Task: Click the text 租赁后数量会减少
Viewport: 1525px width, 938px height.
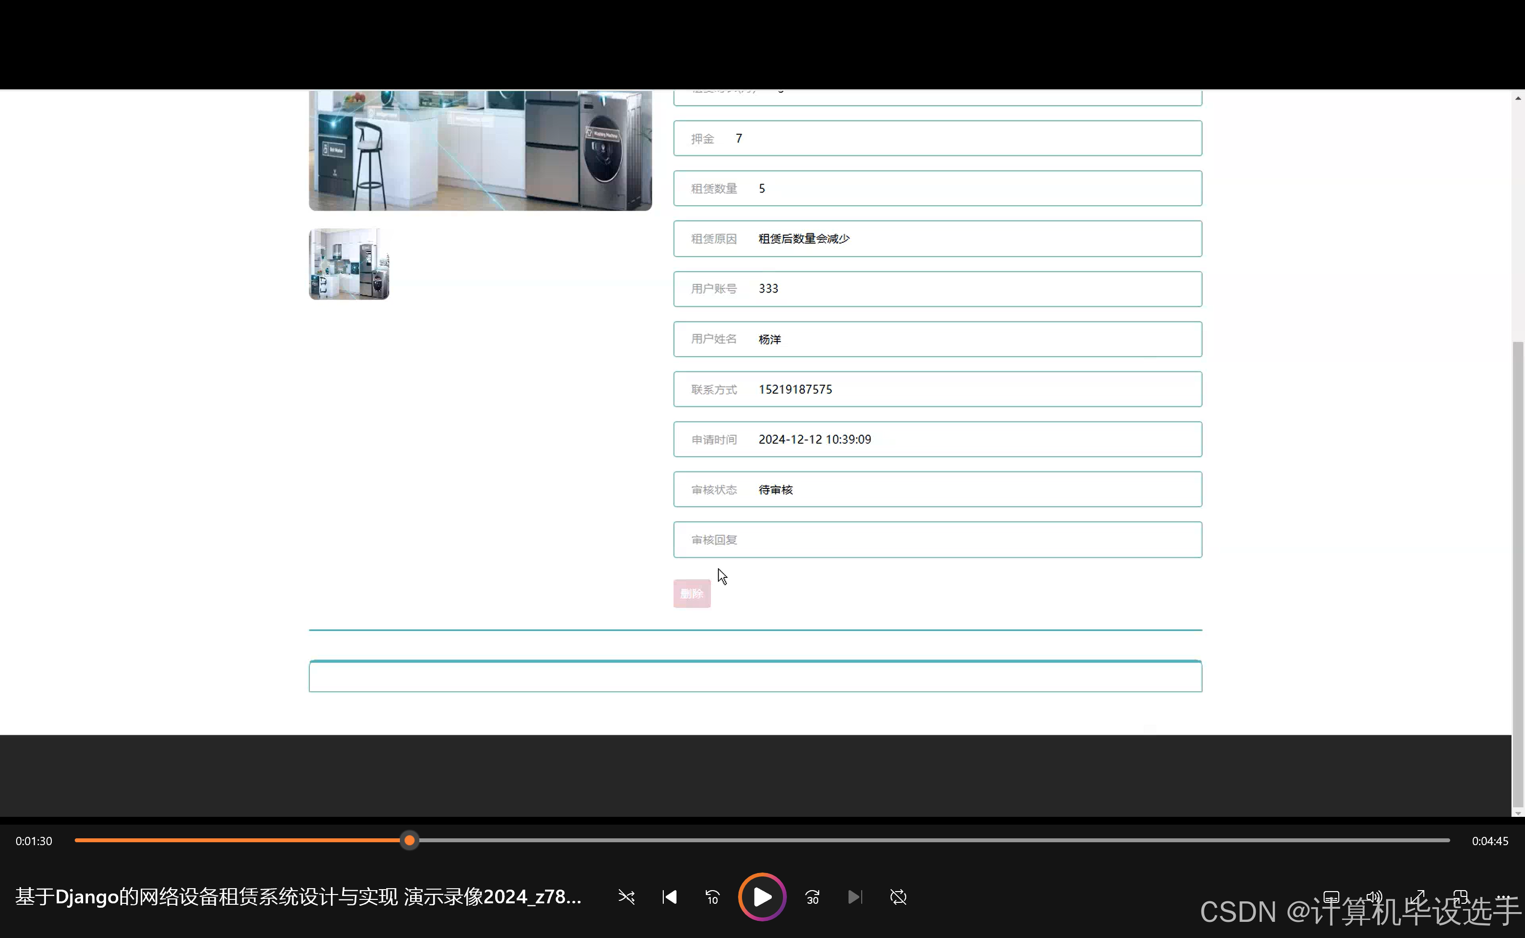Action: tap(804, 239)
